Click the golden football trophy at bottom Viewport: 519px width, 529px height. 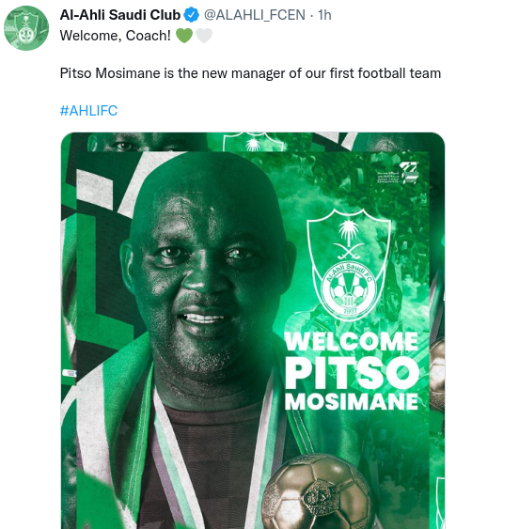(318, 492)
